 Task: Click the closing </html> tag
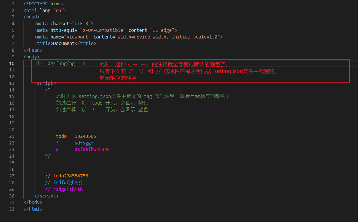(x=33, y=209)
